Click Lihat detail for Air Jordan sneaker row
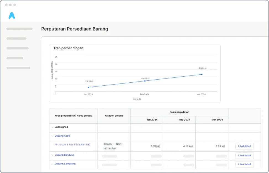 244,146
